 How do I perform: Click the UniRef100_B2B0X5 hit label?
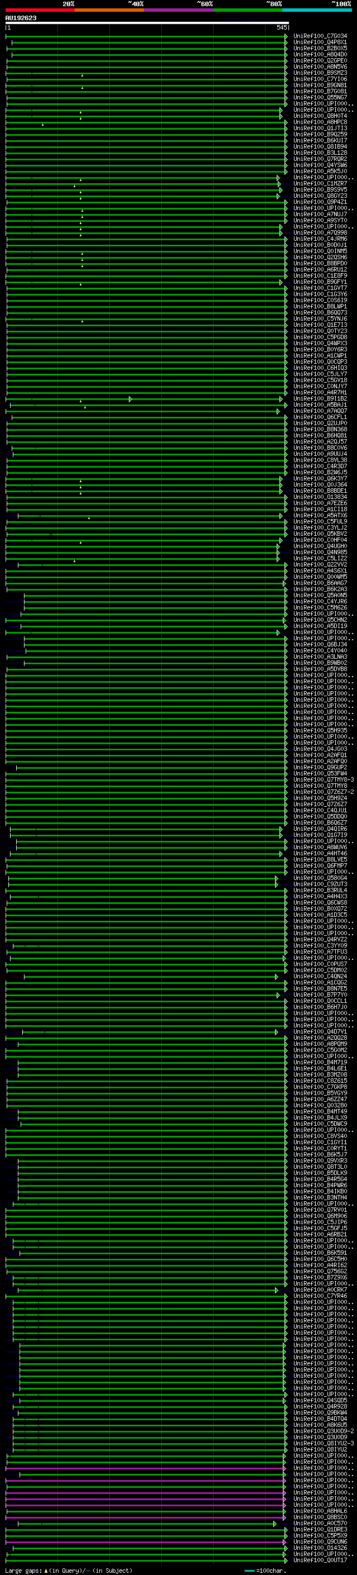tap(320, 48)
